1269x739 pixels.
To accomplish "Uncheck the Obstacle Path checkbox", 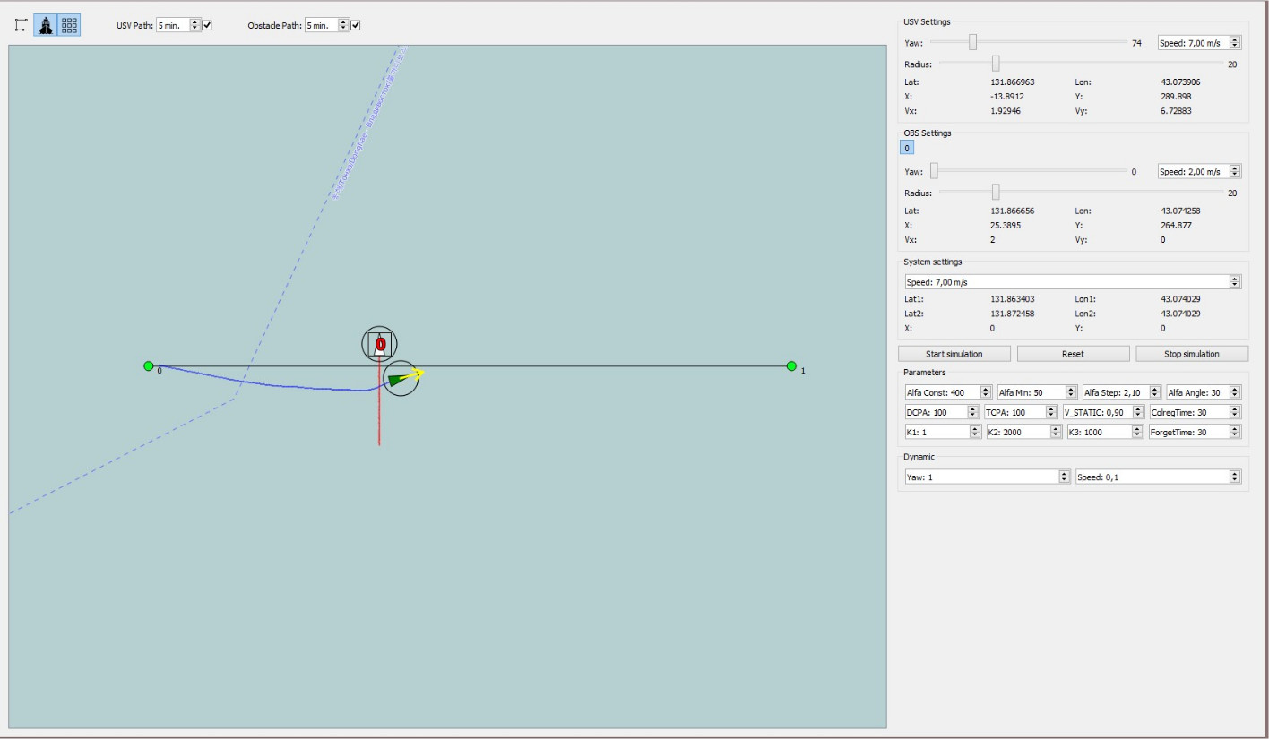I will click(356, 25).
